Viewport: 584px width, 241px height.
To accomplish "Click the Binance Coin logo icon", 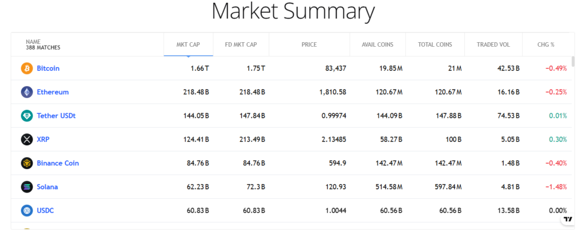I will point(27,163).
